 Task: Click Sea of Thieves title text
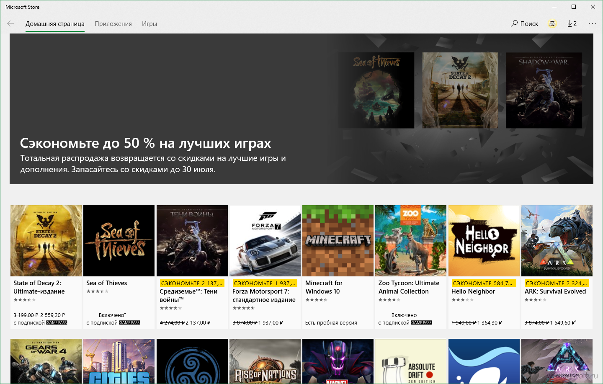point(107,283)
